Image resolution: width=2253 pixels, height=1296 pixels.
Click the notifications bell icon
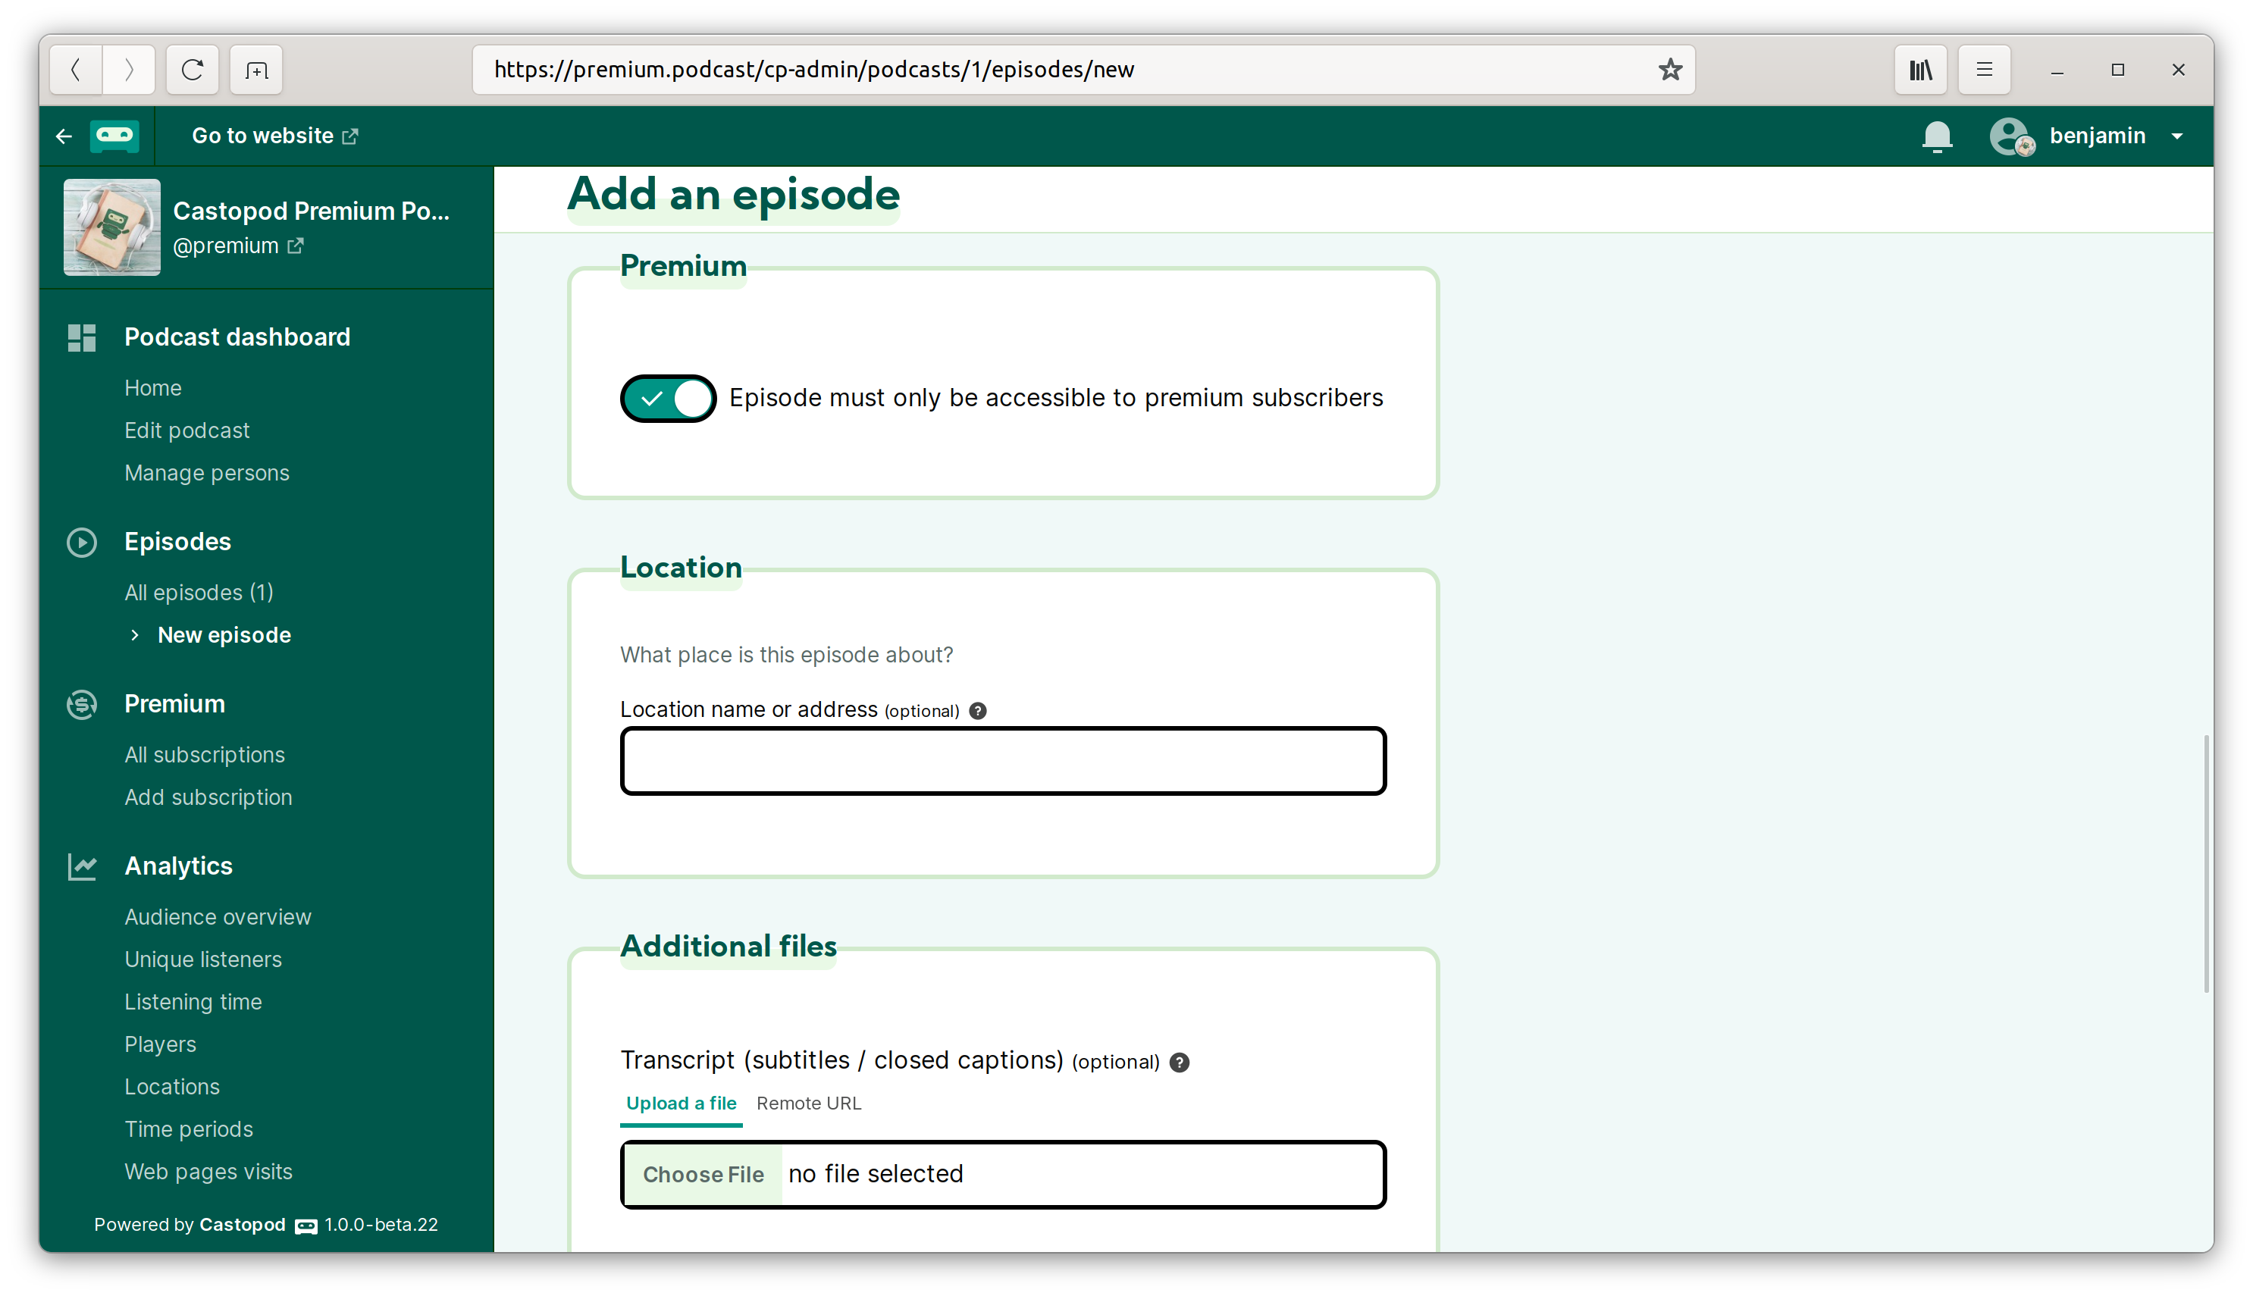(x=1938, y=136)
